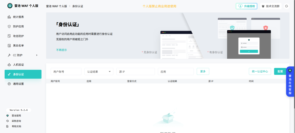
Task: Click the 采购咨询 headset icon
Action: pos(8,121)
